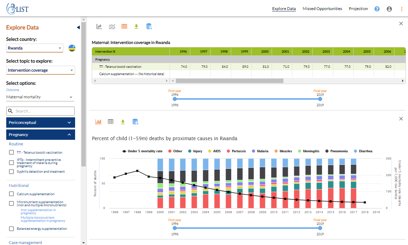Select bar chart view in child deaths panel
408x245 pixels.
[98, 122]
